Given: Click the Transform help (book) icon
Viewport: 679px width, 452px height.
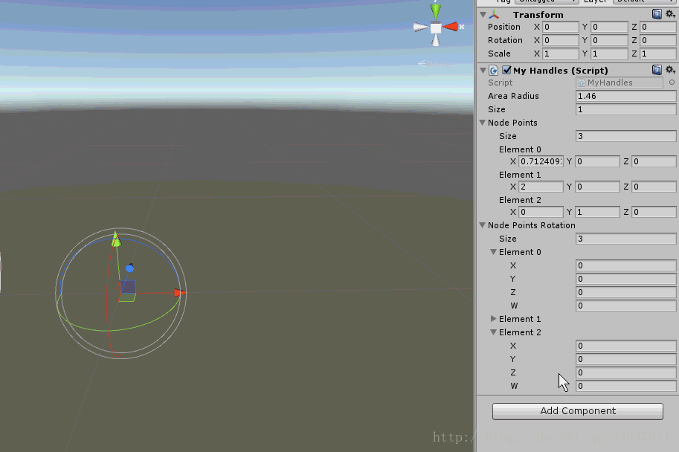Looking at the screenshot, I should click(x=657, y=13).
